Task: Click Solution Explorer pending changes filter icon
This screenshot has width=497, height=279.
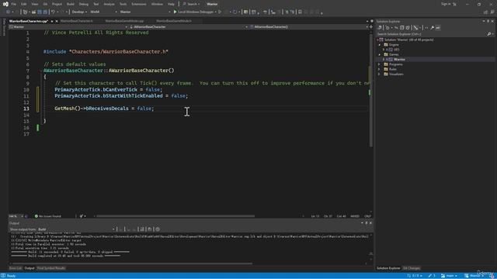Action: click(x=388, y=28)
